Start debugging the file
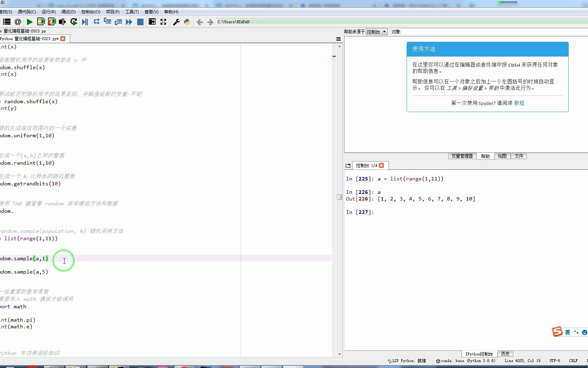Screen dimensions: 588x368 (85, 22)
